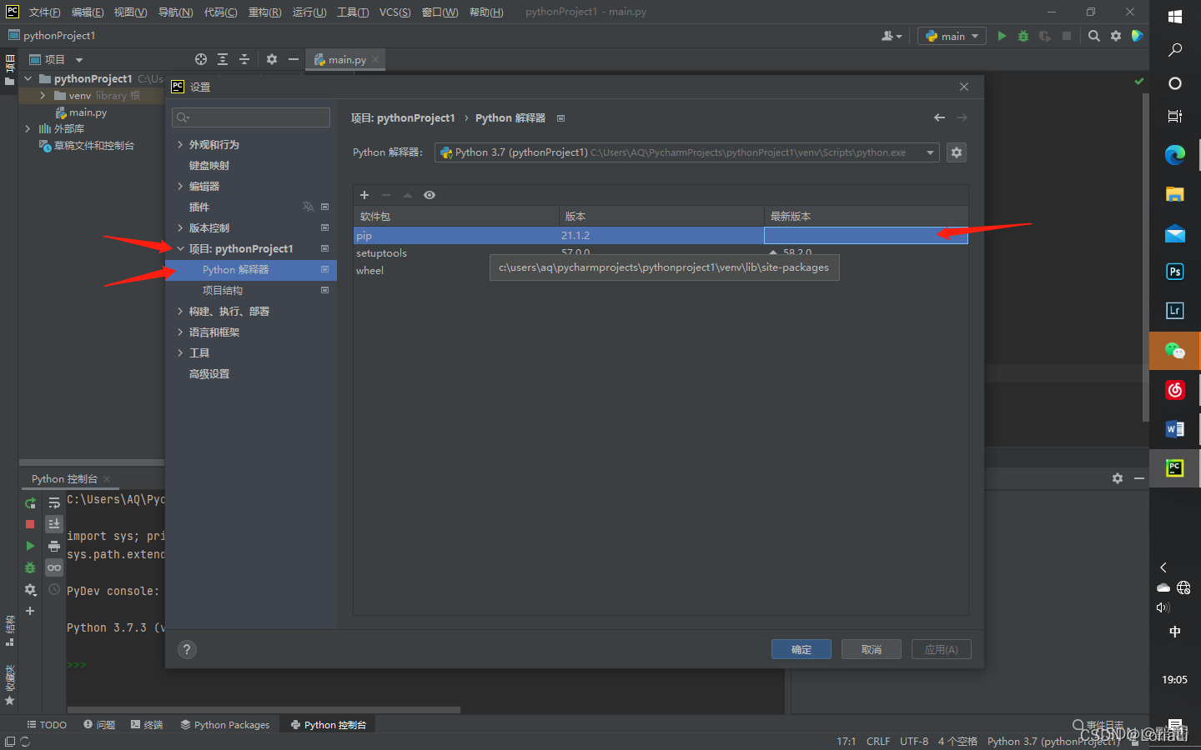The image size is (1201, 750).
Task: Expand 版本控制 settings section
Action: [x=180, y=228]
